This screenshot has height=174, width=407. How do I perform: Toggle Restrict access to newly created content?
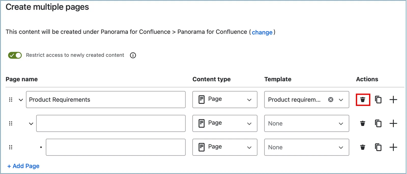(x=15, y=55)
